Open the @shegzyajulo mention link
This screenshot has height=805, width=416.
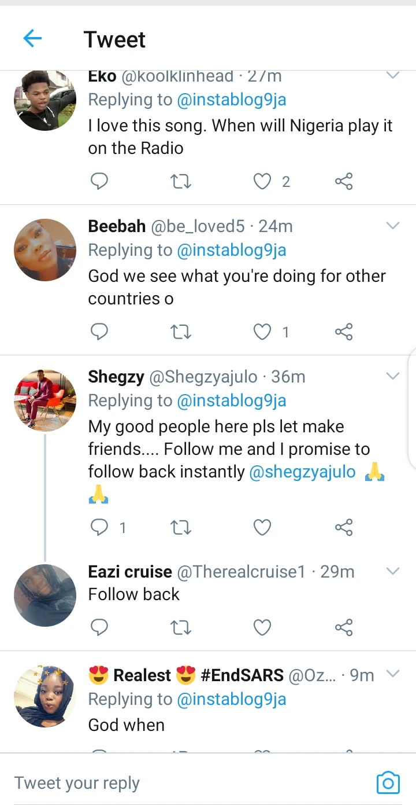pyautogui.click(x=302, y=472)
